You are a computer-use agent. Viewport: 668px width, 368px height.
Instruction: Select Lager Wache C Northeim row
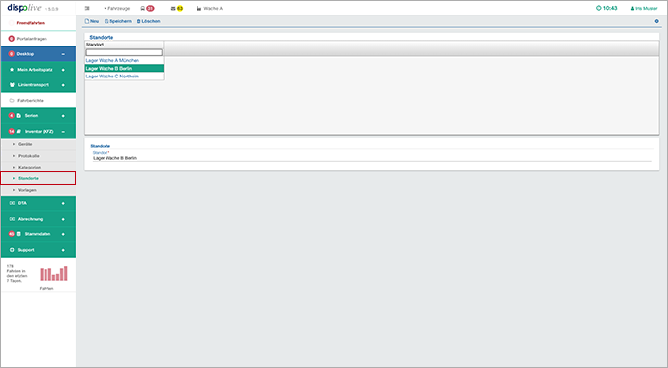coord(124,77)
